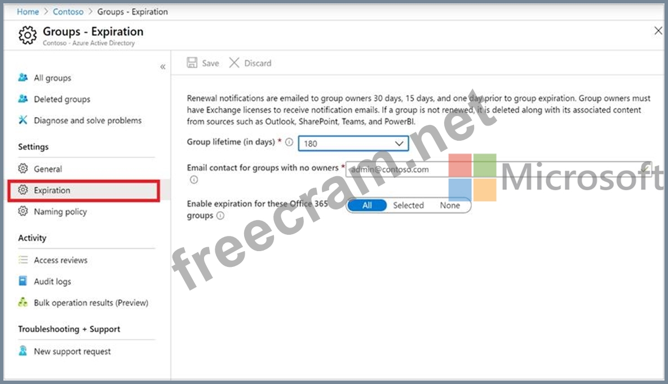The image size is (668, 384).
Task: Select All for Office 365 groups expiration
Action: 367,205
